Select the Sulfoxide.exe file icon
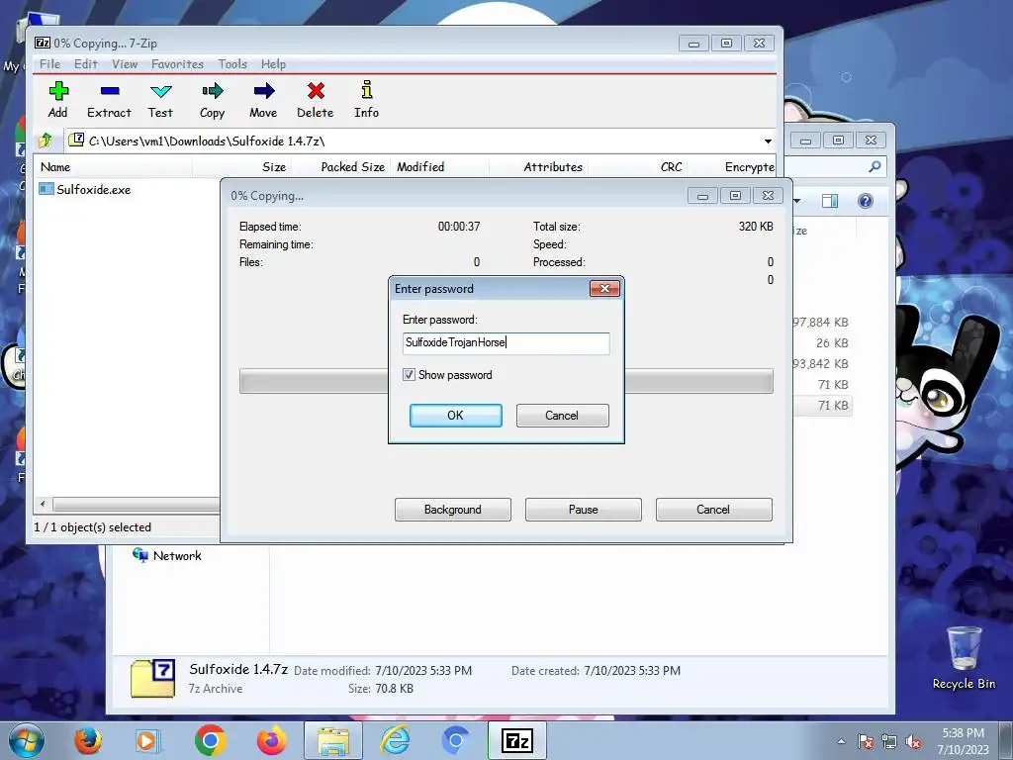The height and width of the screenshot is (760, 1013). tap(46, 189)
